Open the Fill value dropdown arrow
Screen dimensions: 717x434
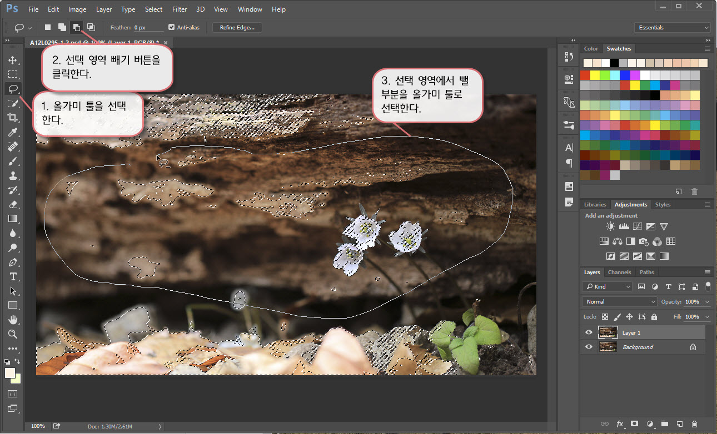706,316
